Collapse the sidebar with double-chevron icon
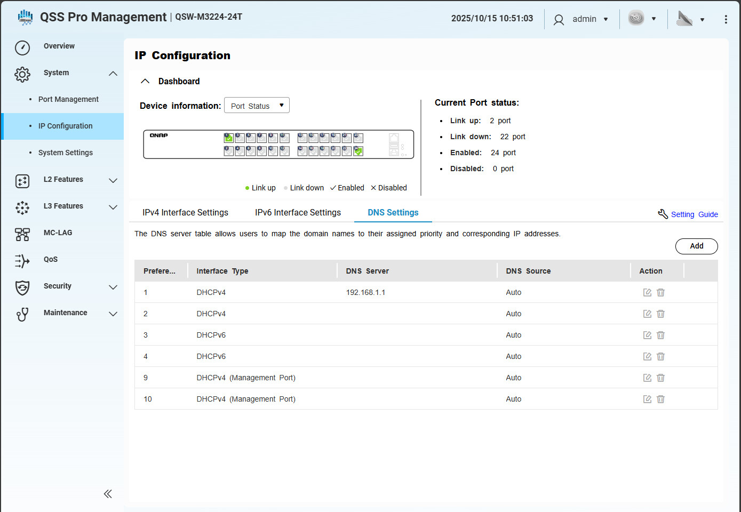Image resolution: width=741 pixels, height=512 pixels. click(x=108, y=494)
